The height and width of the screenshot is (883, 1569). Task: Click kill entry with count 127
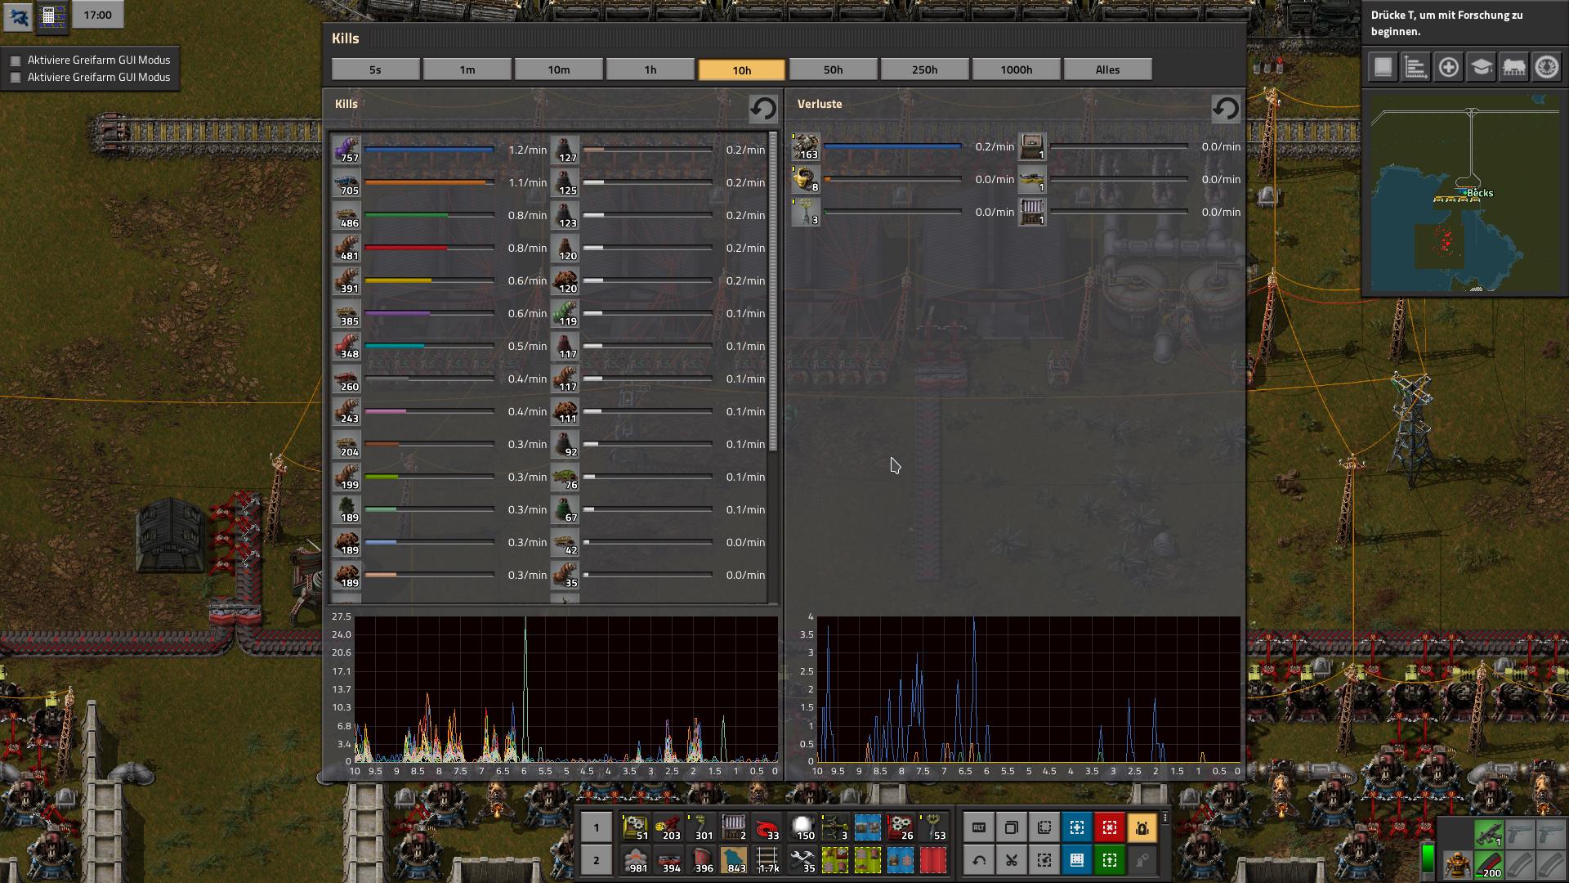[565, 150]
